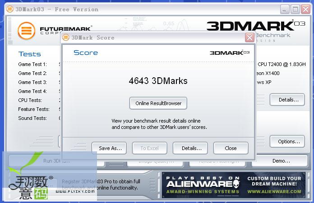Click the Demo... button
314x203 pixels.
(x=280, y=161)
